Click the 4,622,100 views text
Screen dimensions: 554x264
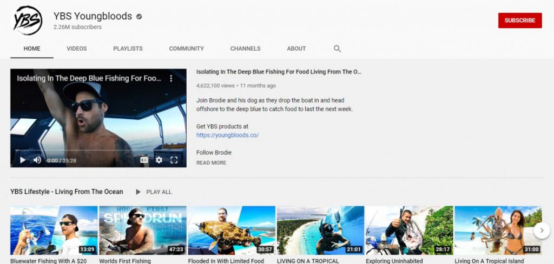coord(215,86)
